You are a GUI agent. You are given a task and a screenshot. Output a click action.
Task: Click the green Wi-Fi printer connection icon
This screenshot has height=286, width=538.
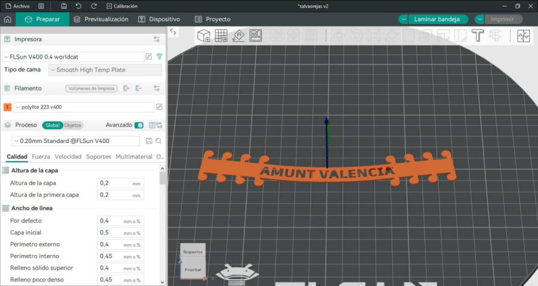tap(159, 57)
